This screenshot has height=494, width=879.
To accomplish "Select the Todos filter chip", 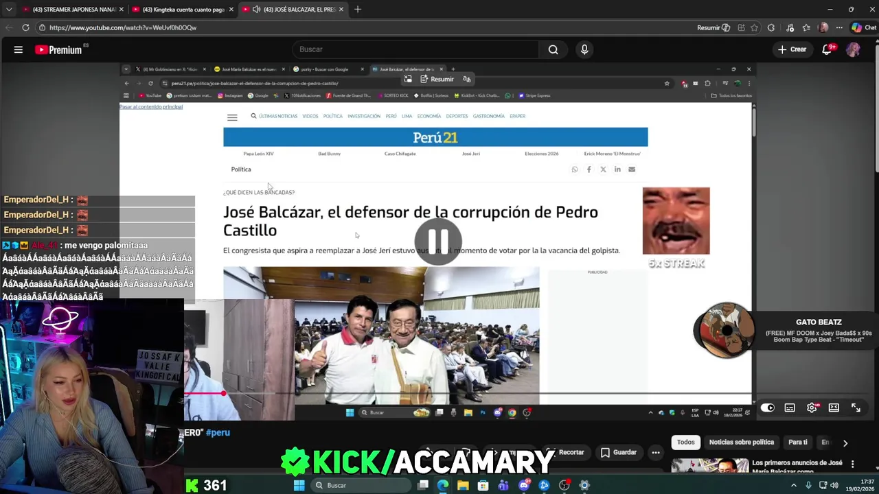I will [x=686, y=443].
